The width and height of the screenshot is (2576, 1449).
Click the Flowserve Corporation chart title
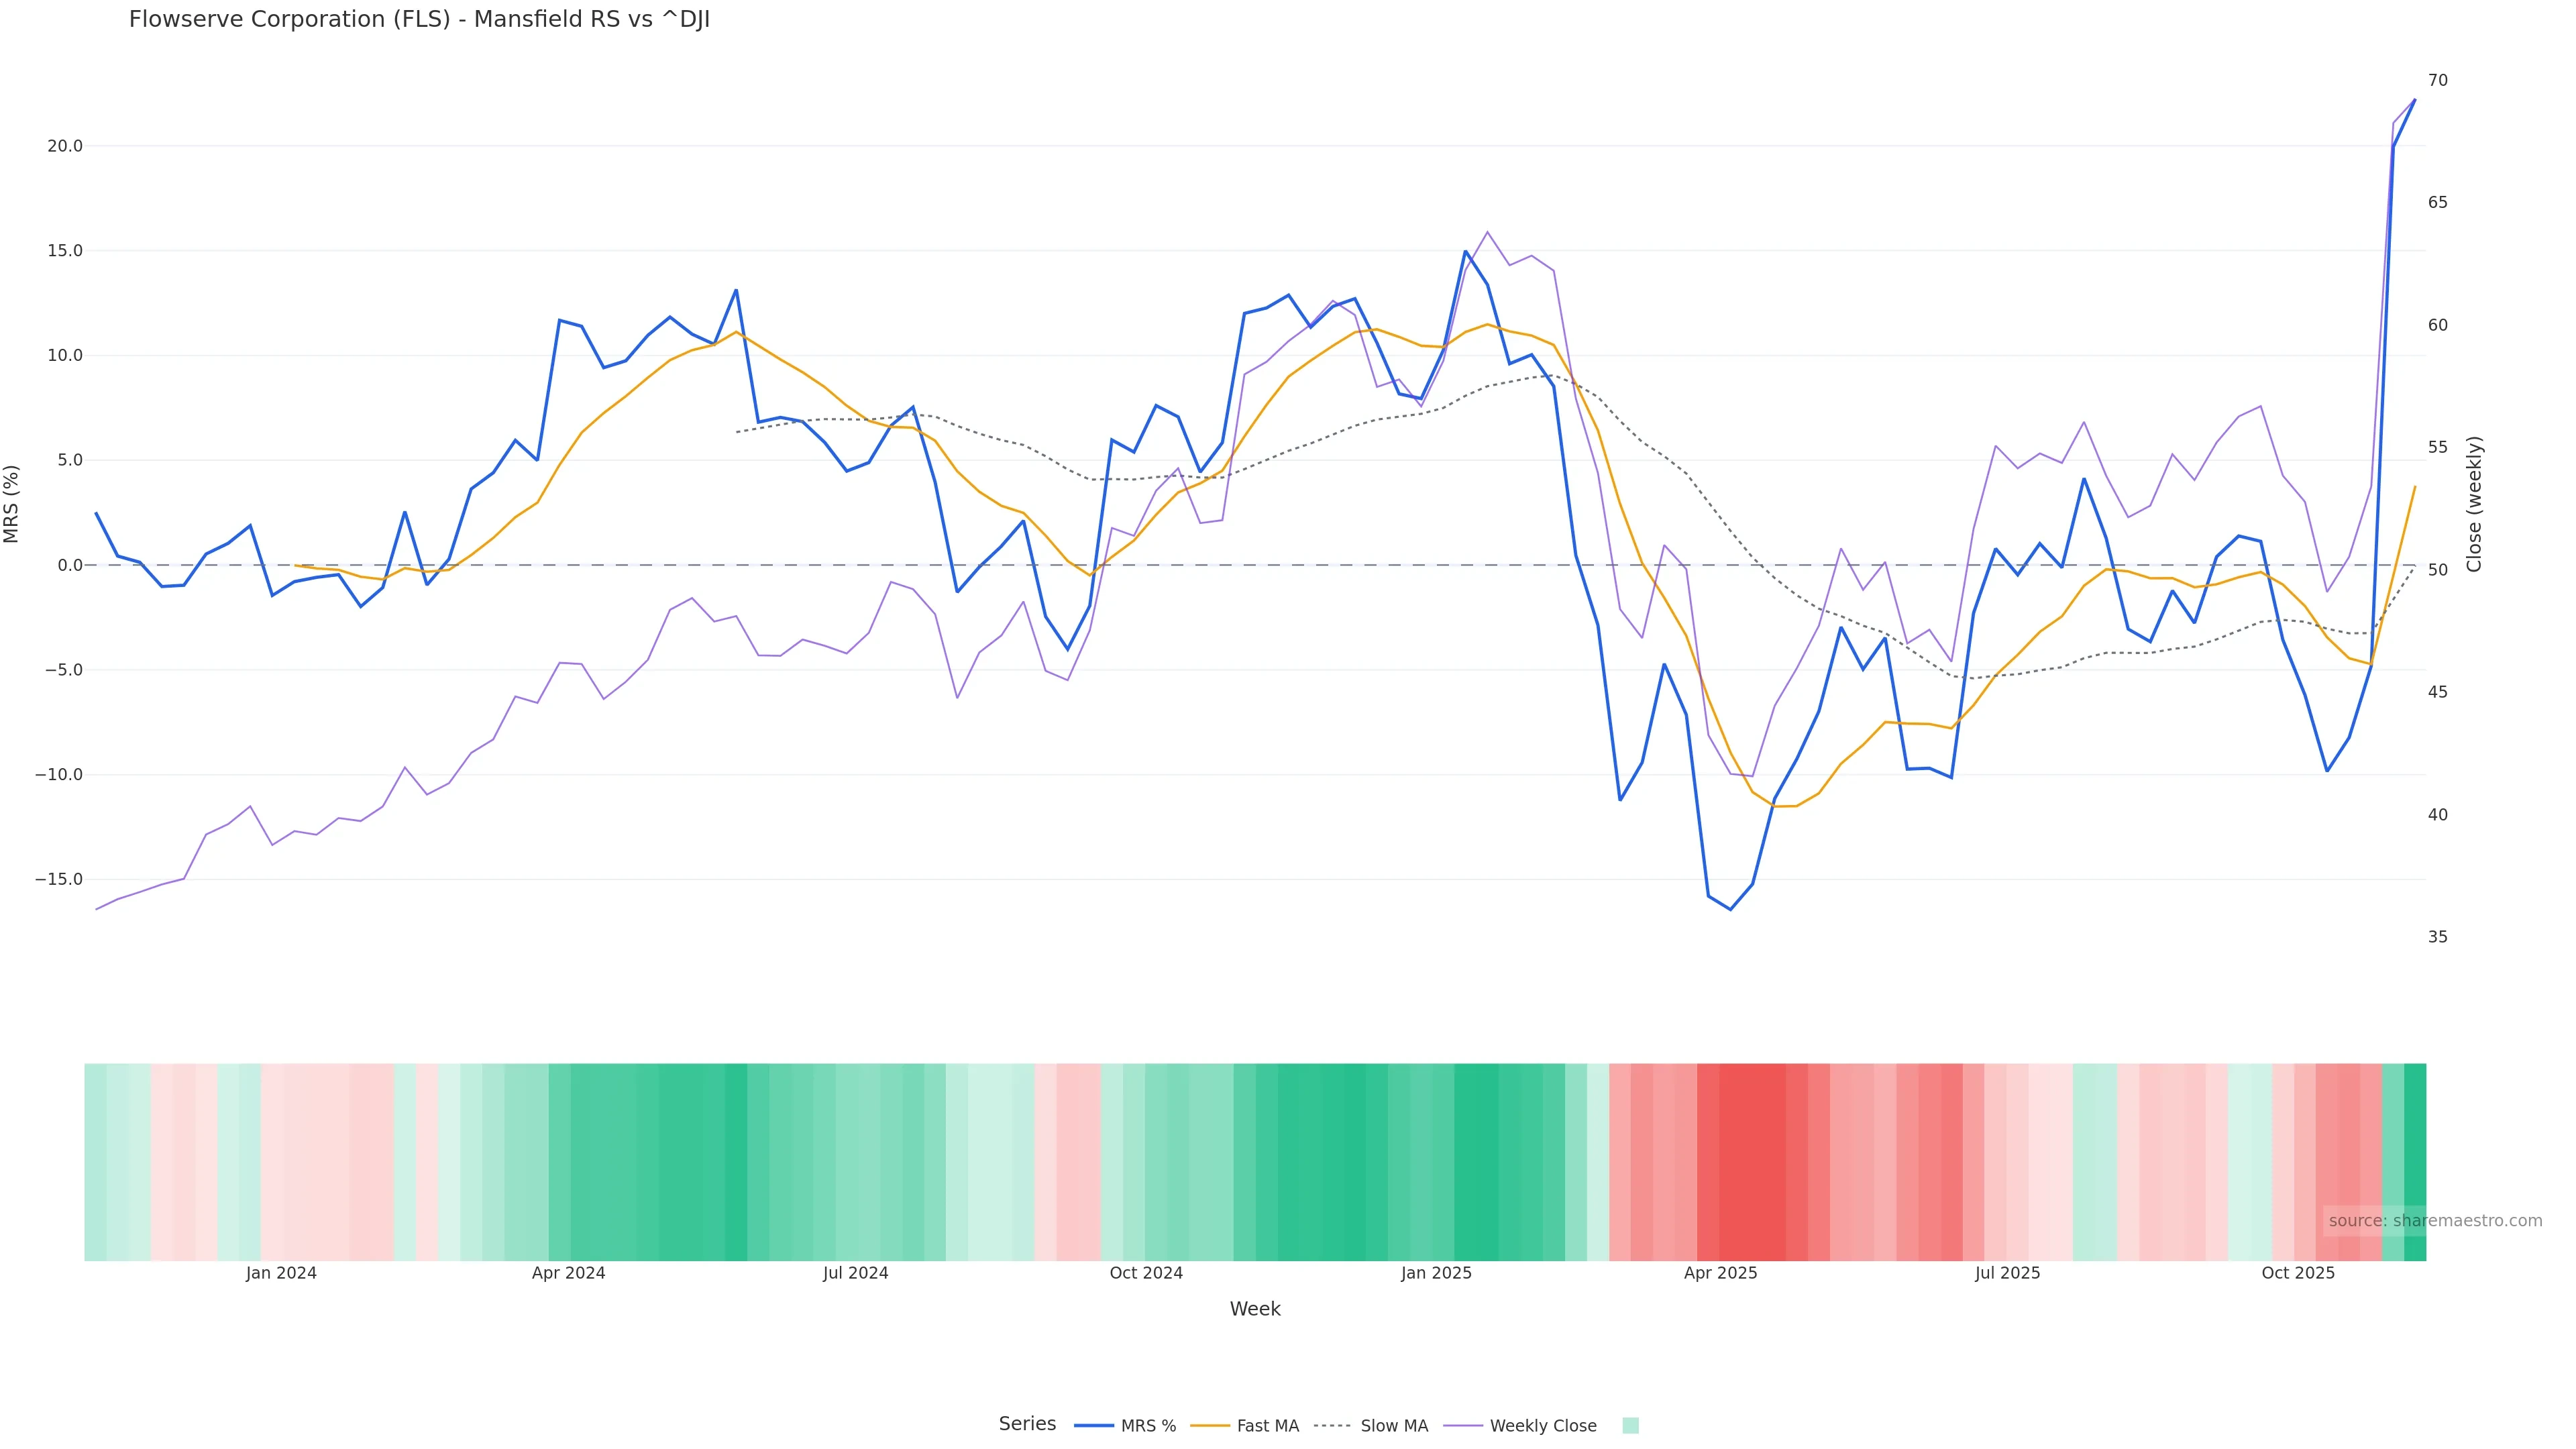click(x=419, y=19)
